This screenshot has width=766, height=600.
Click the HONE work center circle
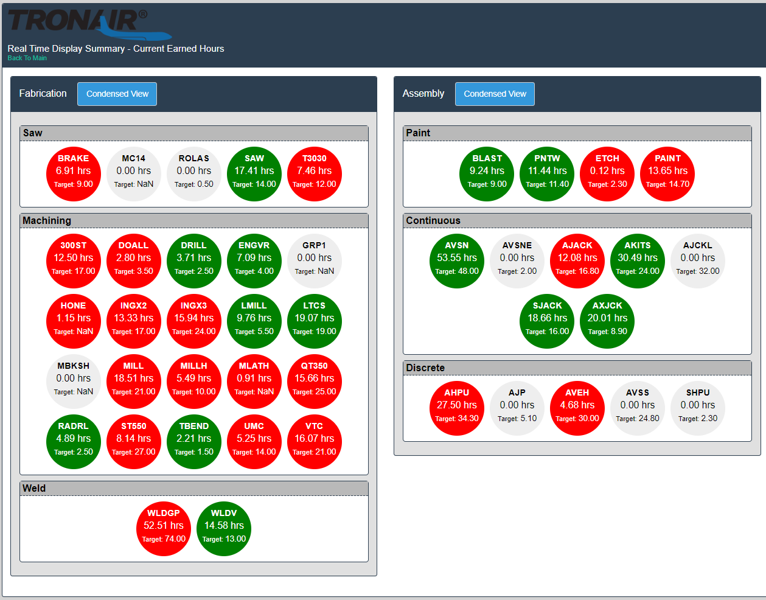coord(74,321)
